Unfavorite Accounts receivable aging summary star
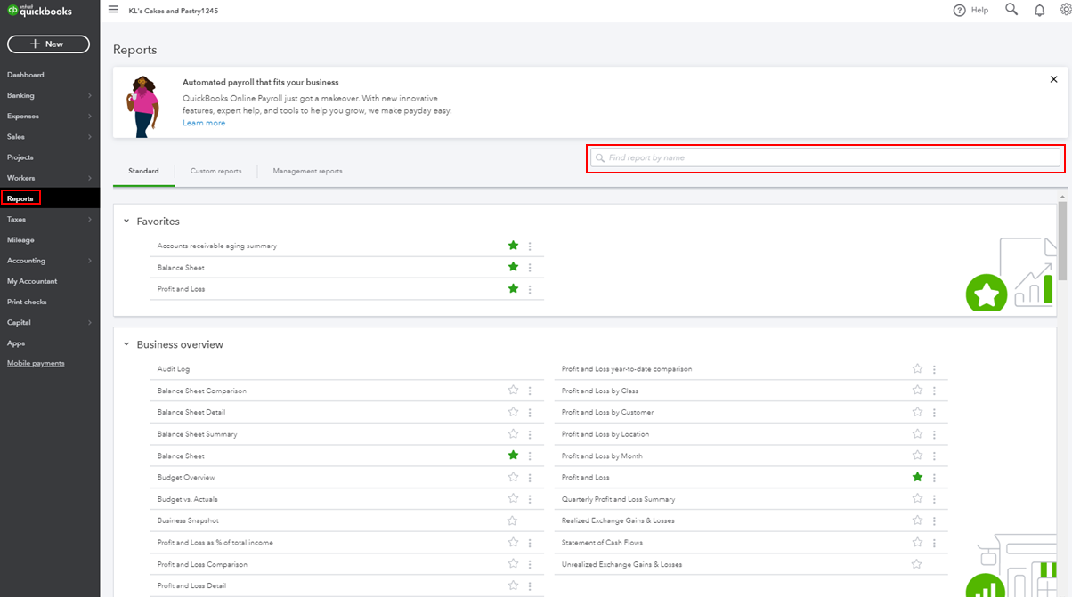This screenshot has height=597, width=1072. tap(513, 246)
